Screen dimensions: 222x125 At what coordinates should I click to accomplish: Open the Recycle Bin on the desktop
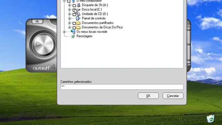pos(211,119)
